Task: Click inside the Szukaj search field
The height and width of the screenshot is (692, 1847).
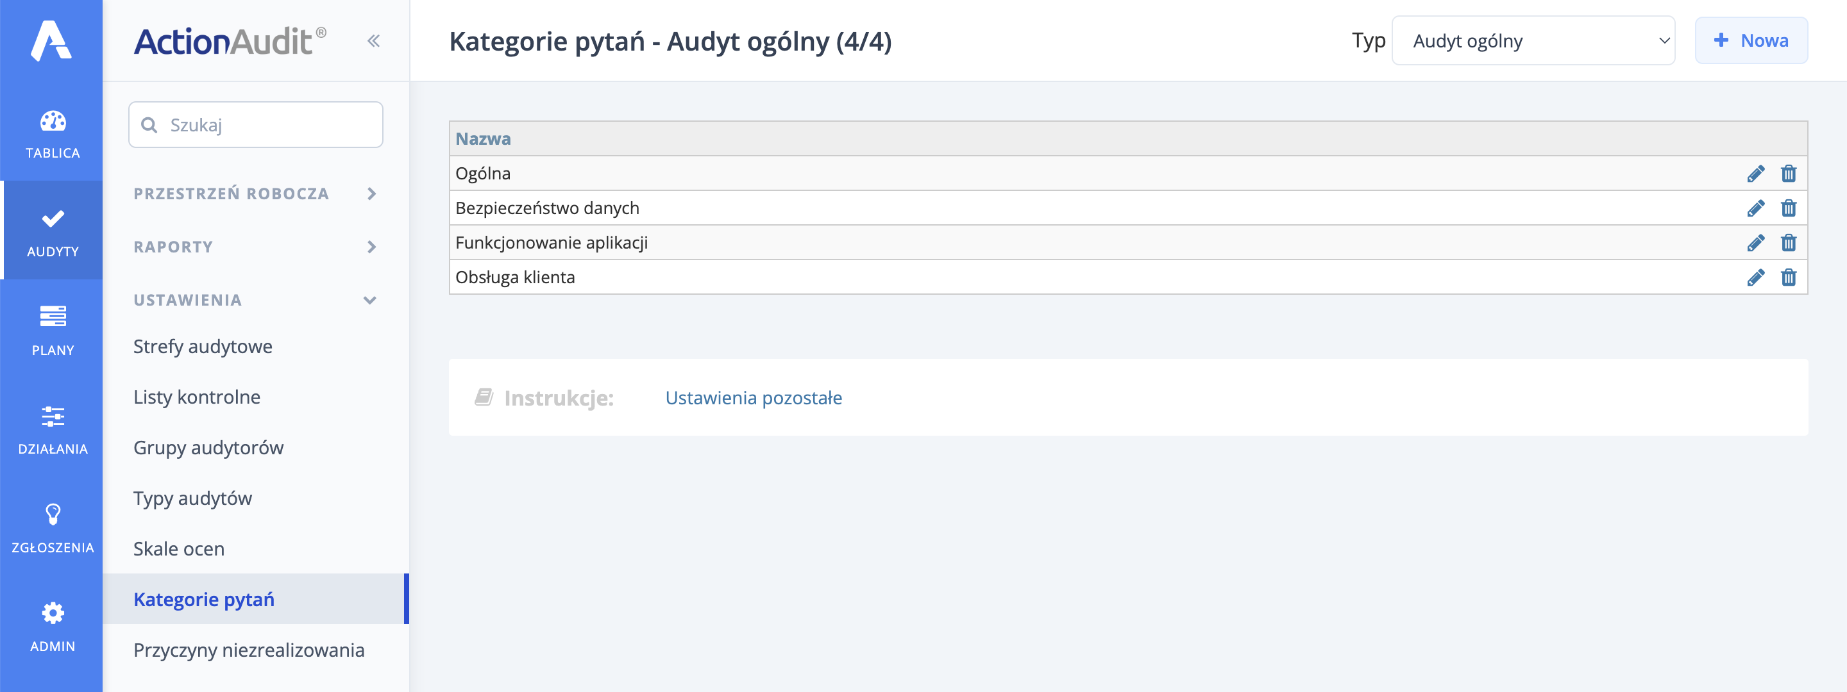Action: tap(255, 124)
